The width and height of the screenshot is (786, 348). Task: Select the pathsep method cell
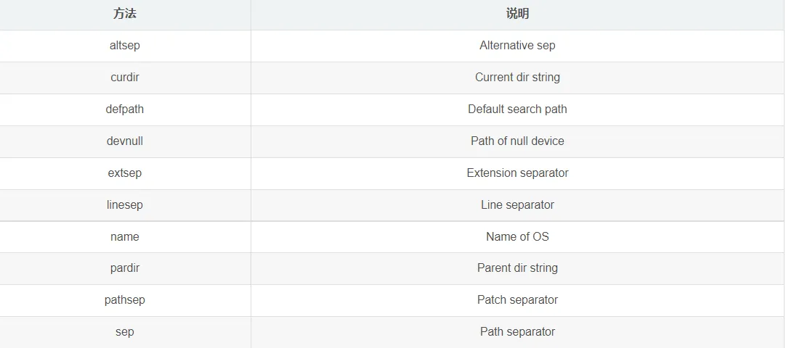tap(125, 300)
